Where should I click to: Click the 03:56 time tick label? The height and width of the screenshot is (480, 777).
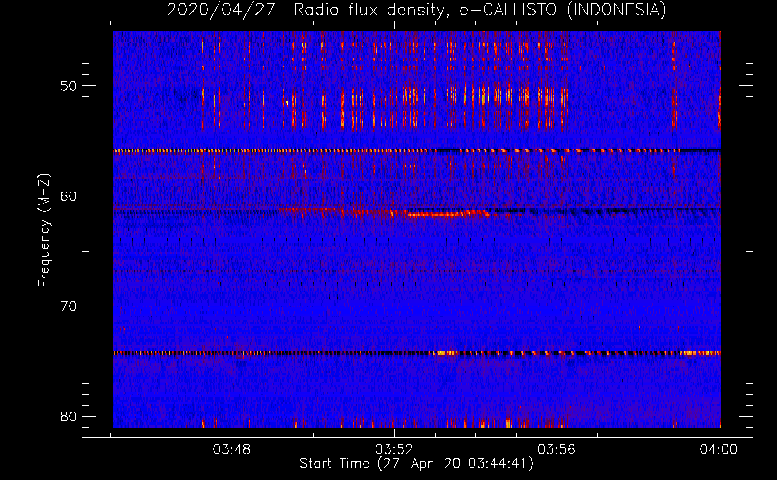click(556, 450)
